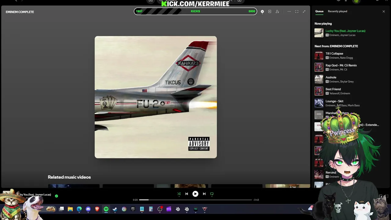Open artists Eminem, Skylar Grey link
Image resolution: width=391 pixels, height=220 pixels.
(342, 82)
